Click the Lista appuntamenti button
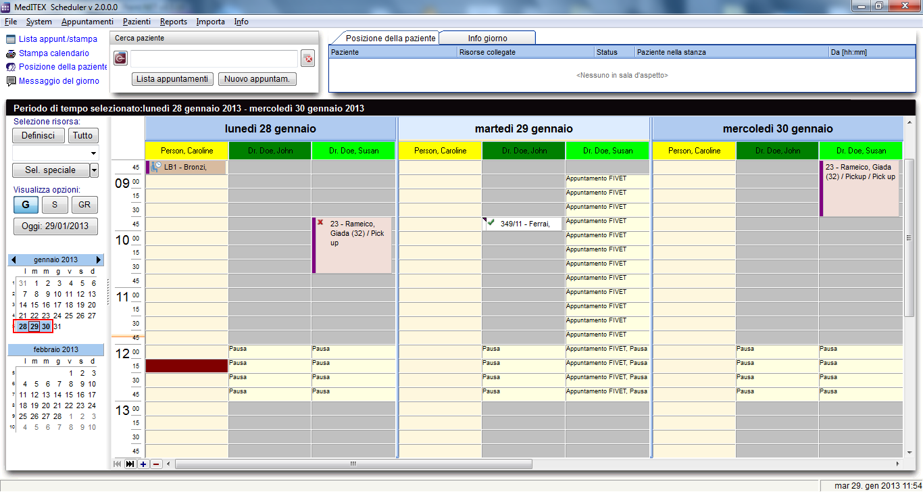 172,79
